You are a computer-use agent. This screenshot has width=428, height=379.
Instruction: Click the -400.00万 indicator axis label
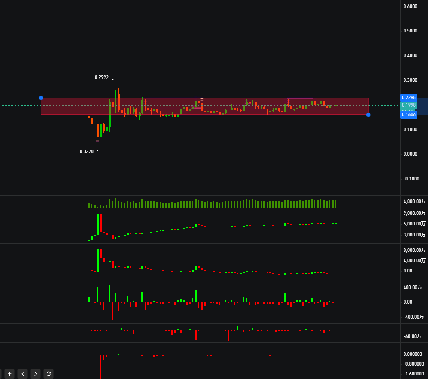pos(413,317)
